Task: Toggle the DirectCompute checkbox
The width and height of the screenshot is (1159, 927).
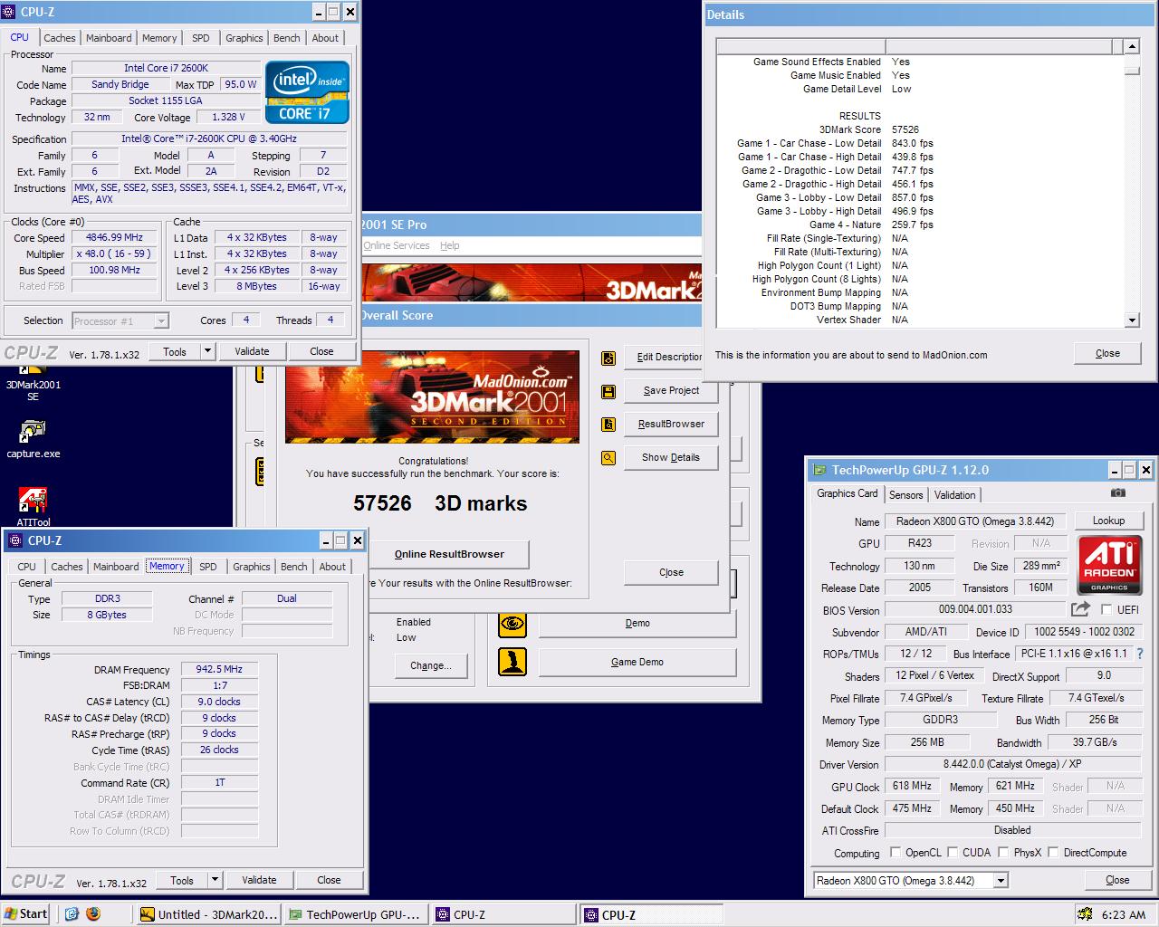Action: point(1053,852)
